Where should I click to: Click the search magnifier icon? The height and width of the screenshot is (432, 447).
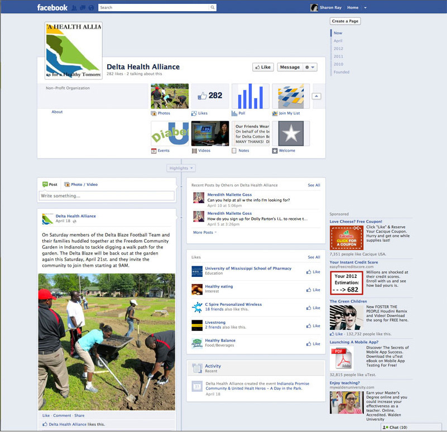tap(213, 7)
